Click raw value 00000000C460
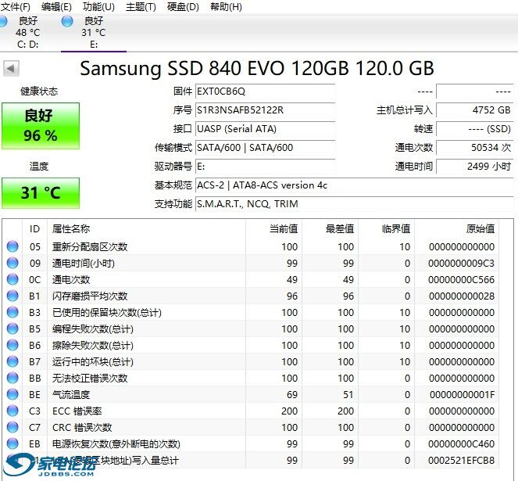 coord(461,444)
